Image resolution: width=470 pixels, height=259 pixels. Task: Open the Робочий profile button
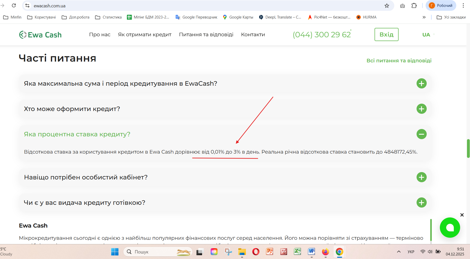441,6
